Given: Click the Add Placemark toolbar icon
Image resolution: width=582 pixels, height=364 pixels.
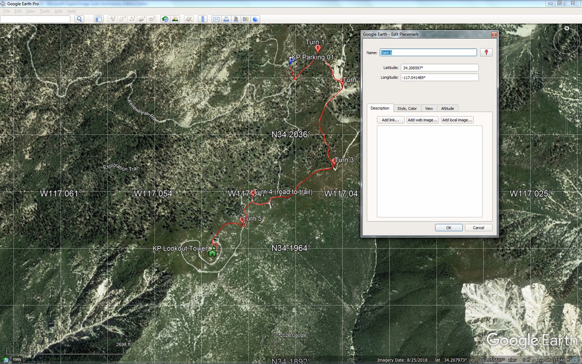Looking at the screenshot, I should 113,19.
